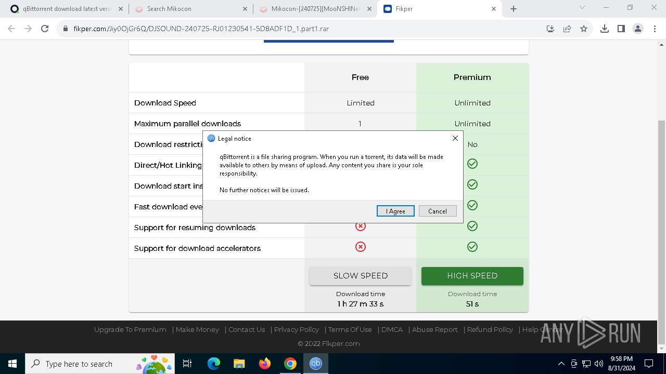Cancel the qBittorrent legal notice
Viewport: 666px width, 374px height.
[438, 211]
